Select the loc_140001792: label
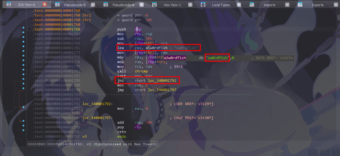Screen dimensions: 340x156 tap(98, 104)
